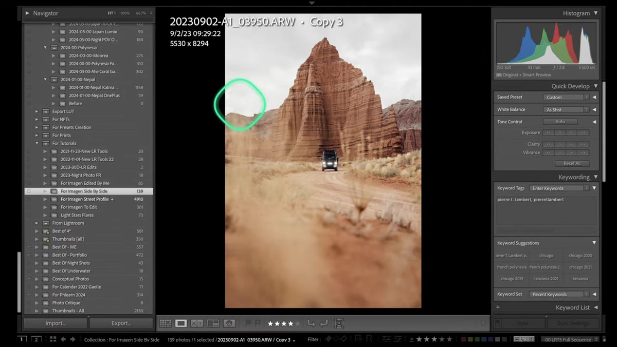
Task: Filter by blue color label
Action: coord(484,339)
